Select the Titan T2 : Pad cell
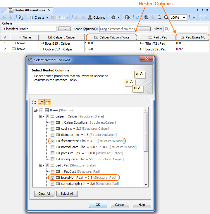This screenshot has width=210, height=214. point(157,43)
